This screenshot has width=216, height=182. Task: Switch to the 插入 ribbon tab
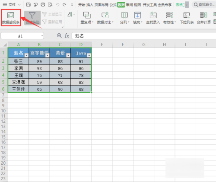pyautogui.click(x=90, y=5)
